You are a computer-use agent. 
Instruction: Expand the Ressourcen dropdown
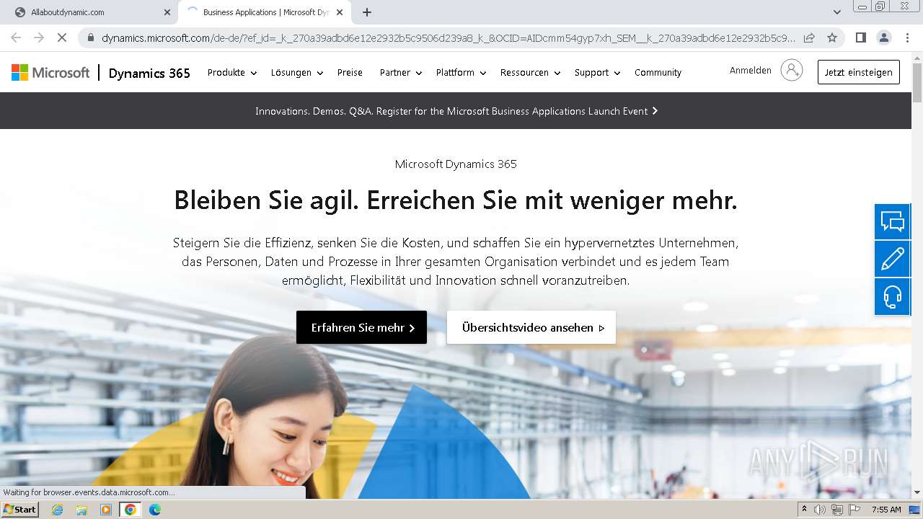(x=530, y=73)
